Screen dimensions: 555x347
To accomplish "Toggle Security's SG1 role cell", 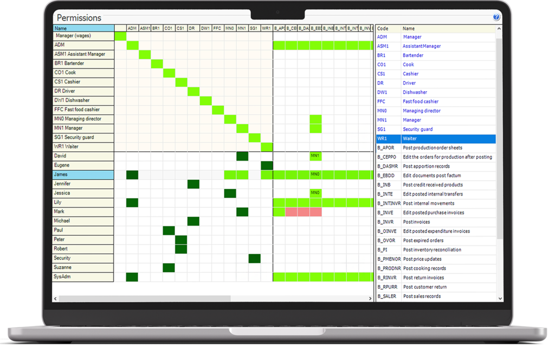I will (x=254, y=259).
